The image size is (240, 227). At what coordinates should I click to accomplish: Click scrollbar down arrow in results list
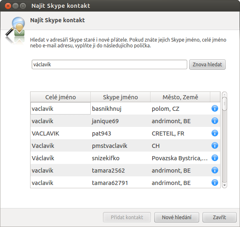[224, 185]
